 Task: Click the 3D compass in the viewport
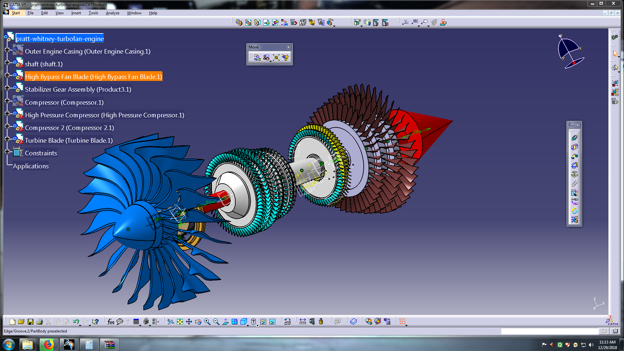click(570, 52)
